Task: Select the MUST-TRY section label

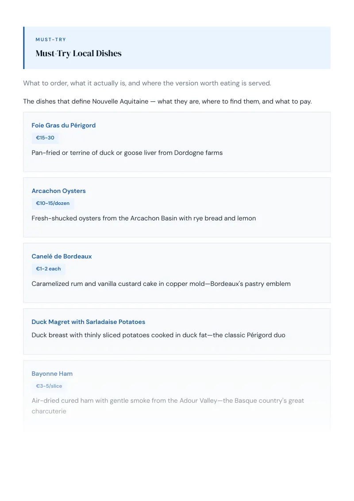Action: (x=51, y=40)
